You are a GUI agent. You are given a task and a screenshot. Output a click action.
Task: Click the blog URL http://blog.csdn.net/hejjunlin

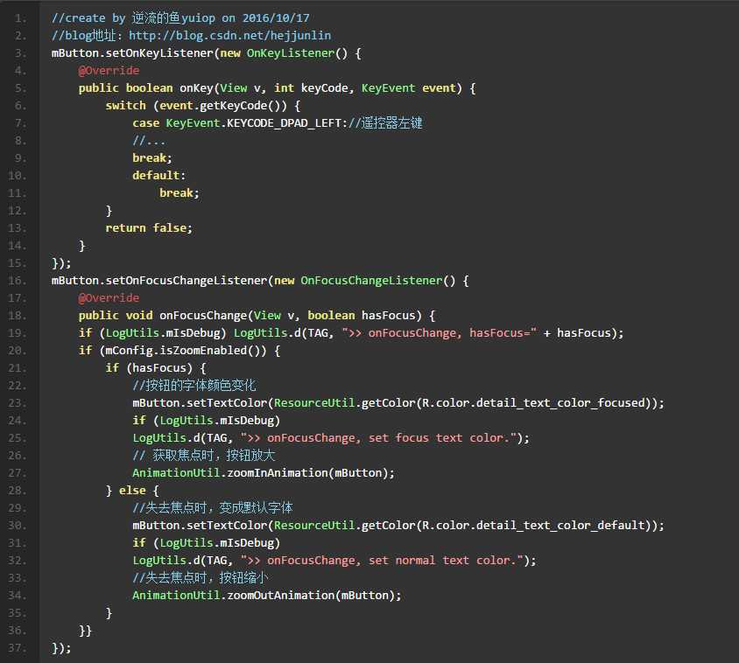coord(230,36)
